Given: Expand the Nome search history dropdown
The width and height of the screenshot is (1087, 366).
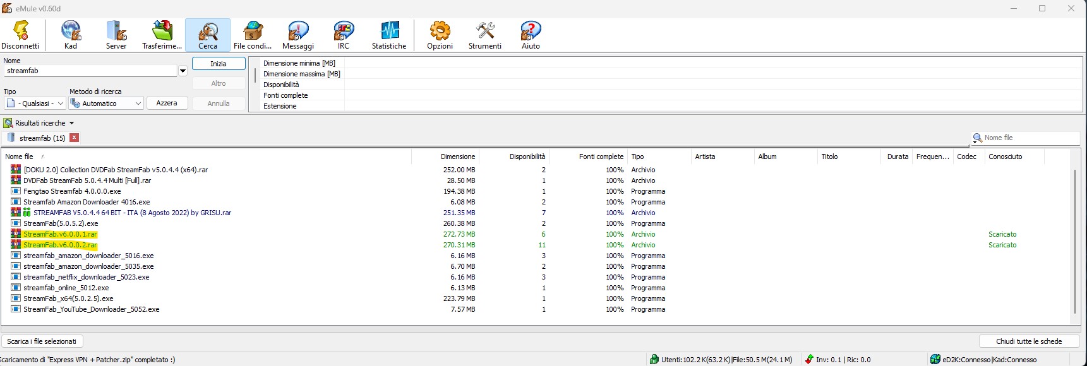Looking at the screenshot, I should (x=183, y=71).
